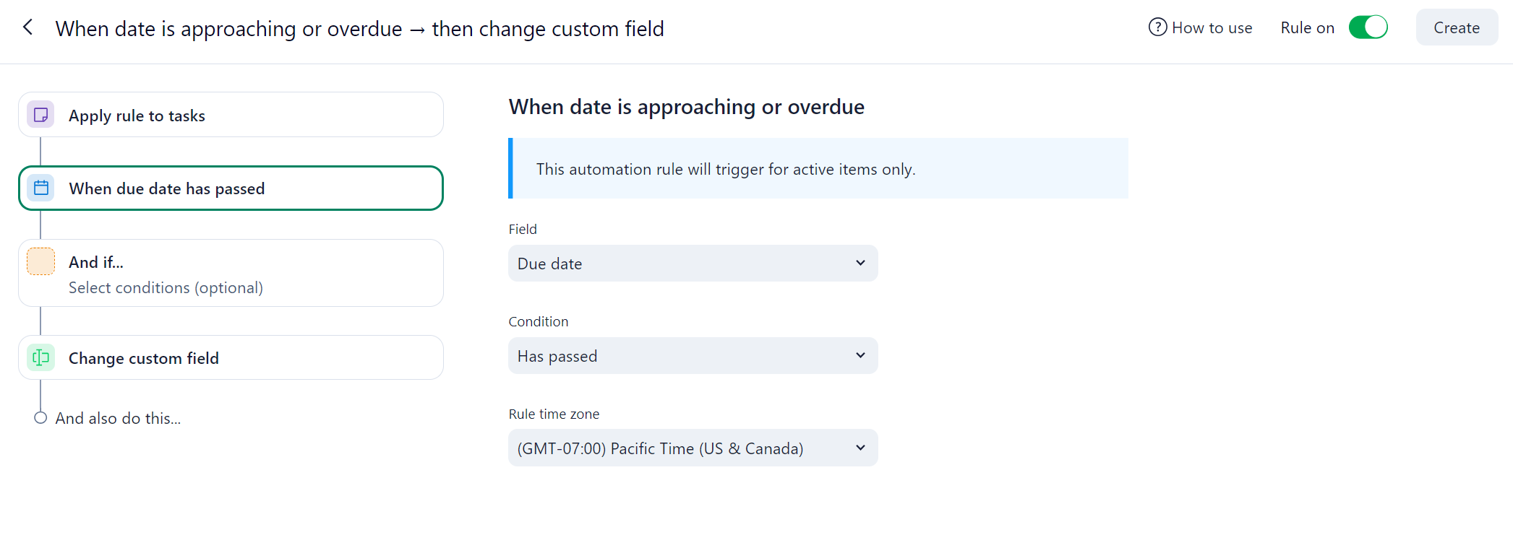Click the purple task note icon
The image size is (1513, 548).
41,115
